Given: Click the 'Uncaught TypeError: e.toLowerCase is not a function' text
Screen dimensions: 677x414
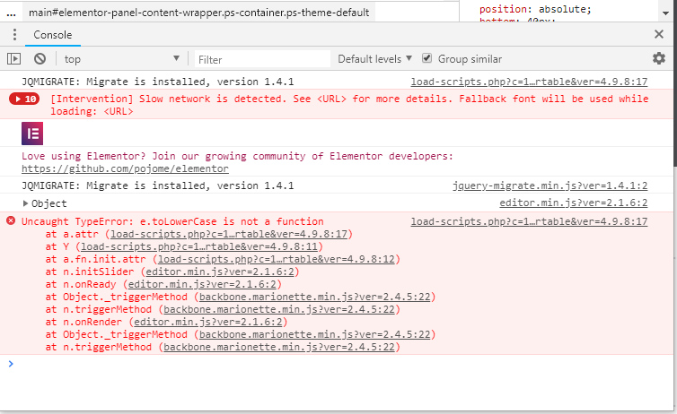Looking at the screenshot, I should point(172,221).
